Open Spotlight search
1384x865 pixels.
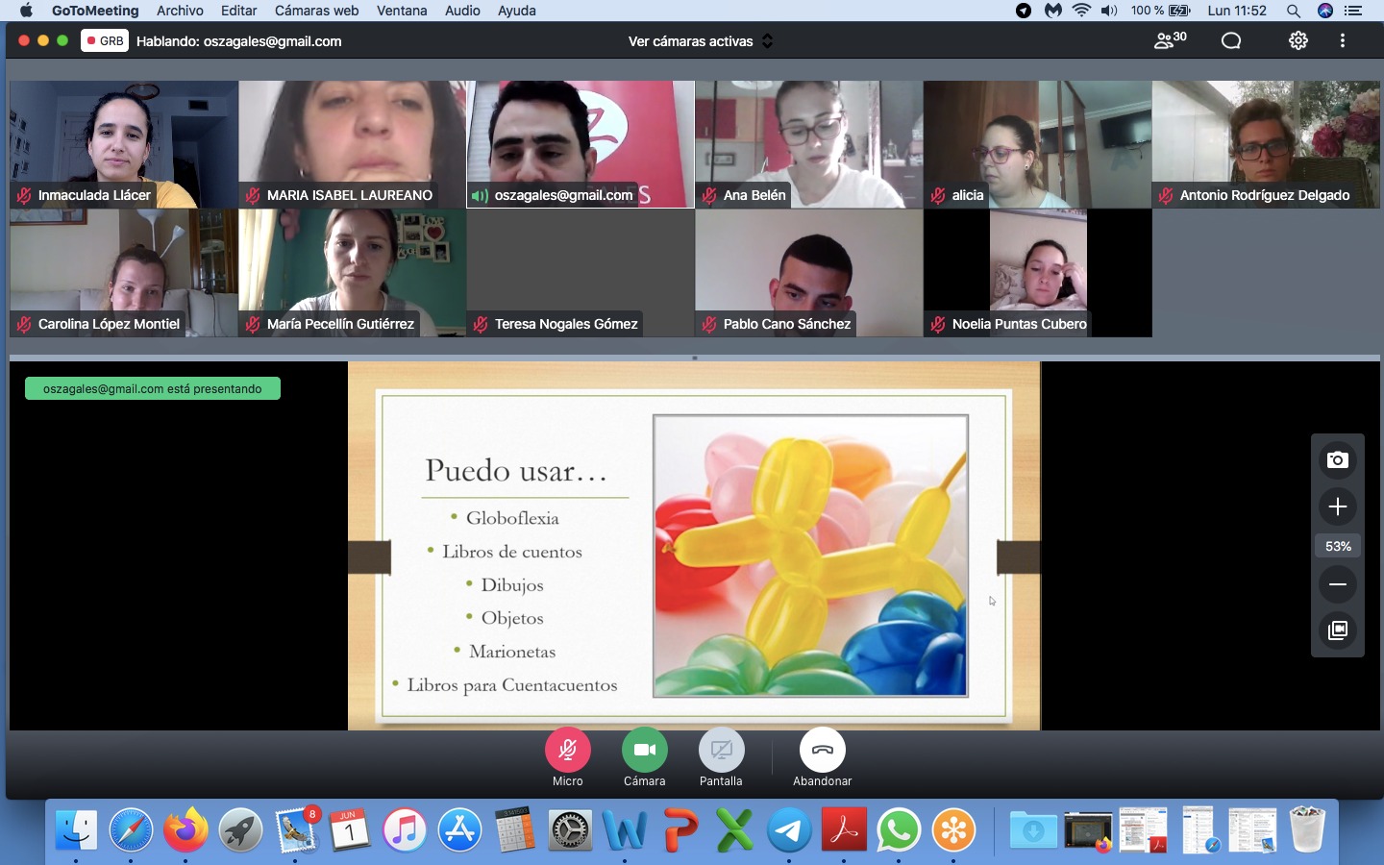1294,11
